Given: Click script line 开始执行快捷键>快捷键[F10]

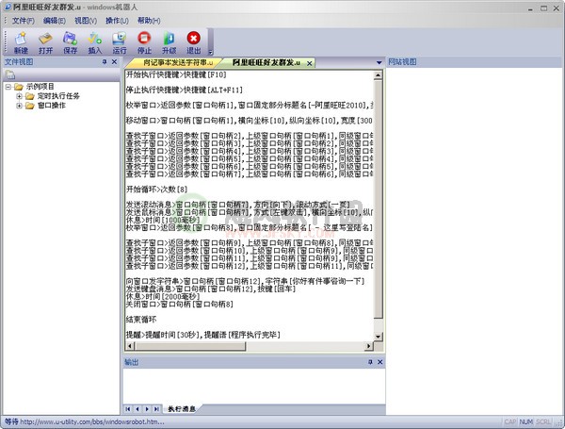Looking at the screenshot, I should pos(176,74).
